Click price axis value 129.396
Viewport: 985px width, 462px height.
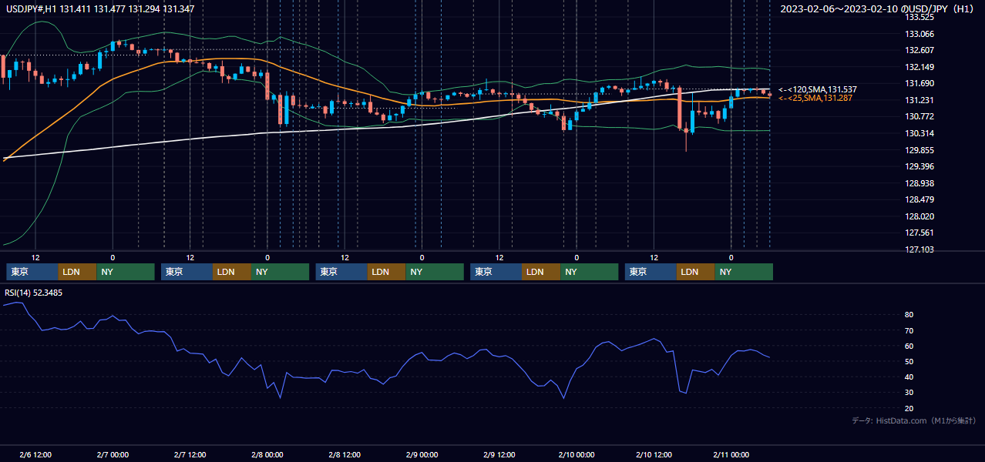tap(919, 166)
